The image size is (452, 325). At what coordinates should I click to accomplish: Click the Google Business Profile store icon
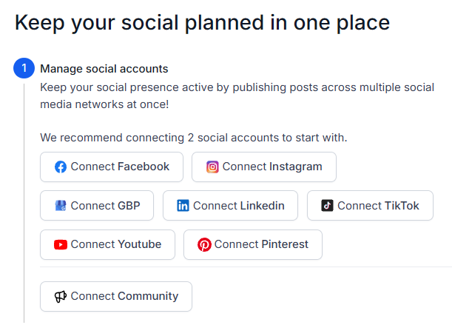click(61, 206)
